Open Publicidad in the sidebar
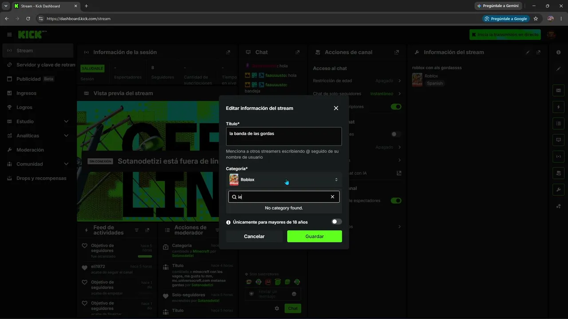Viewport: 568px width, 319px height. click(38, 79)
